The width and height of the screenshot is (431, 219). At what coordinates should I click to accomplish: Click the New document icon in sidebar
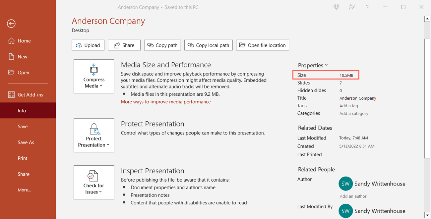tap(11, 57)
